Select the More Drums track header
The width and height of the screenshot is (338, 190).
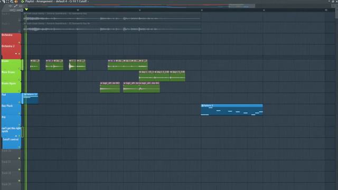[11, 76]
